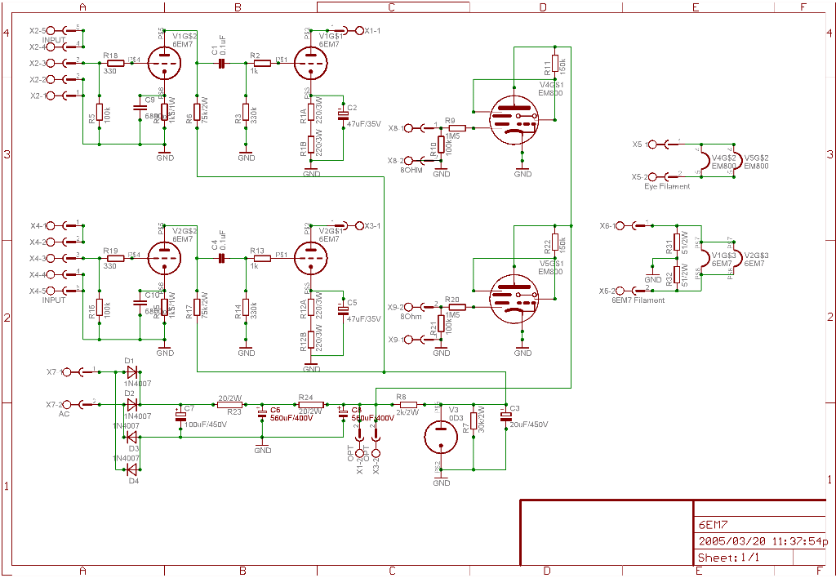Pick the D1 1N4007 diode symbol

(131, 372)
